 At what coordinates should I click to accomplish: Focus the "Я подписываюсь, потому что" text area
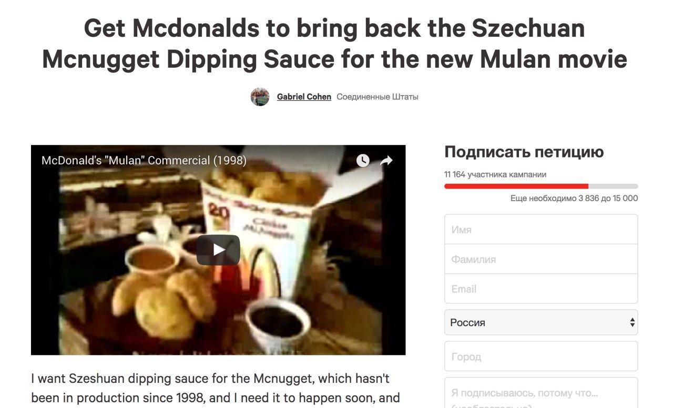click(541, 393)
